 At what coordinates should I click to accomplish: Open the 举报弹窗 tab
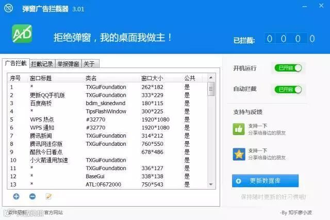(x=69, y=64)
